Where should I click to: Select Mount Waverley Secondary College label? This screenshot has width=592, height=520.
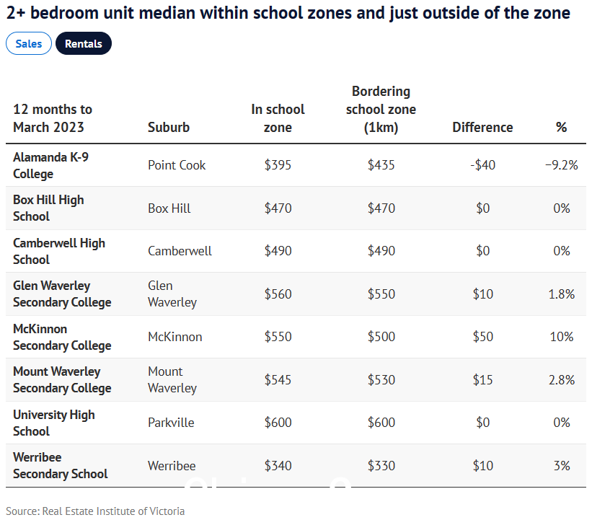[x=62, y=379]
